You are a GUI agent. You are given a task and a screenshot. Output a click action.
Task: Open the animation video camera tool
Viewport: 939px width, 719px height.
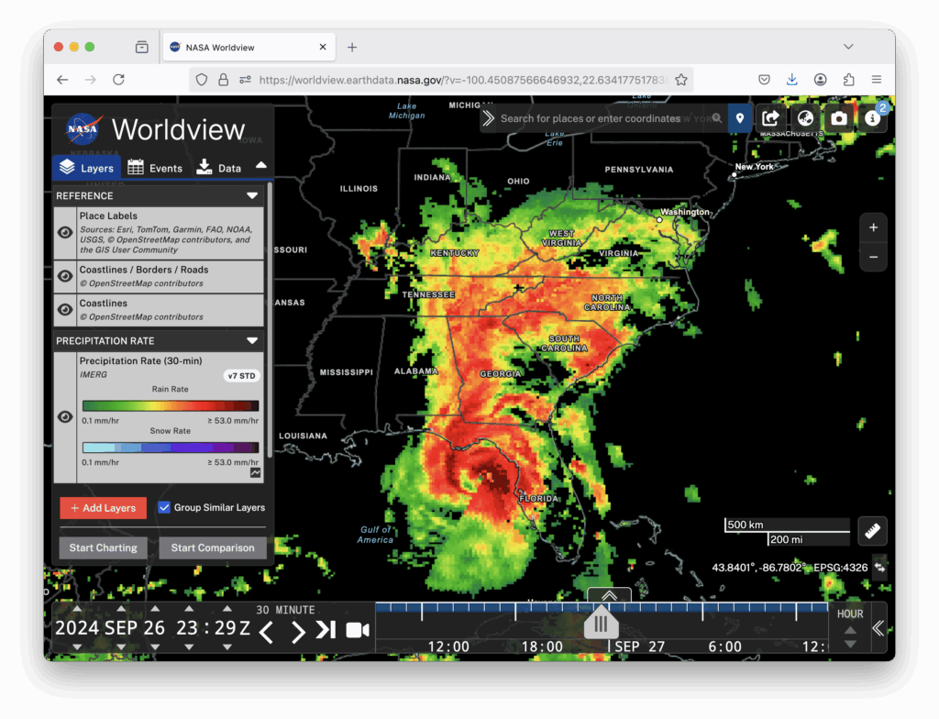click(358, 630)
